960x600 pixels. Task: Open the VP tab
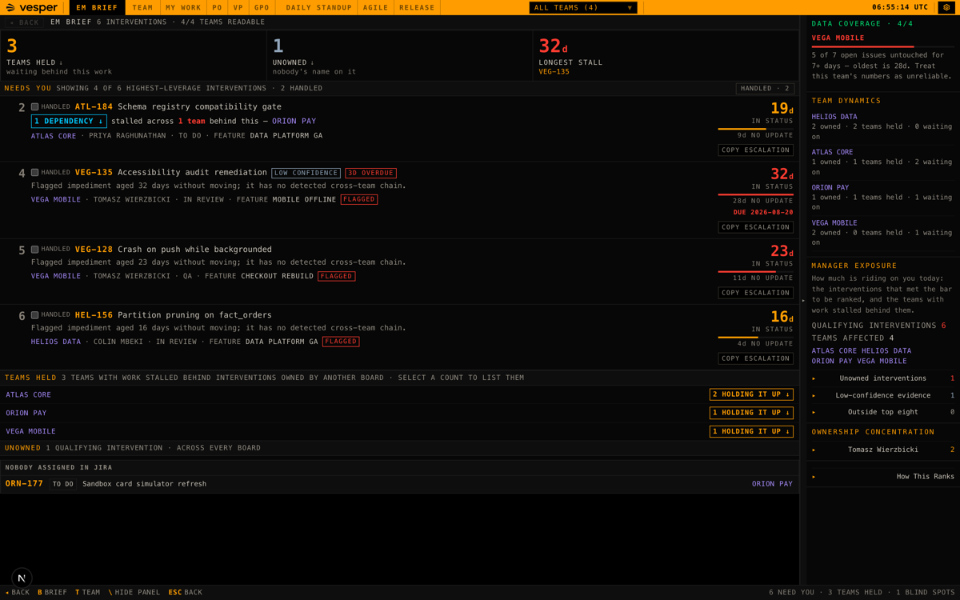coord(238,7)
